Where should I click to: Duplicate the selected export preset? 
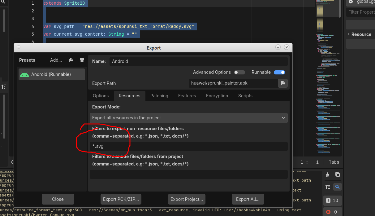click(x=71, y=60)
